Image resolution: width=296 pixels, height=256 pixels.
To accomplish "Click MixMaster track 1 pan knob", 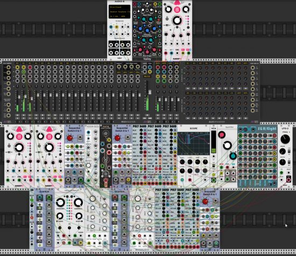I will 17,86.
